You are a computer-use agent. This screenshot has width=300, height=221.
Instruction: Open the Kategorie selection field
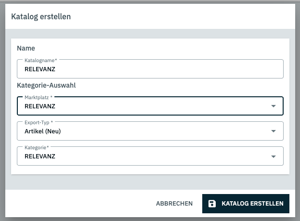click(x=144, y=156)
